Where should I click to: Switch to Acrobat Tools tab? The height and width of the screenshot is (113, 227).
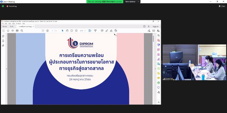tap(12, 26)
